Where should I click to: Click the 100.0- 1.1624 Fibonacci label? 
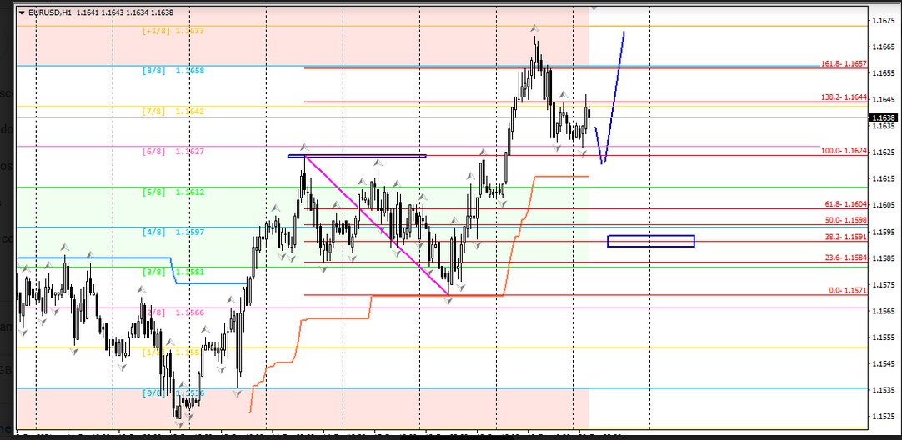[x=844, y=151]
